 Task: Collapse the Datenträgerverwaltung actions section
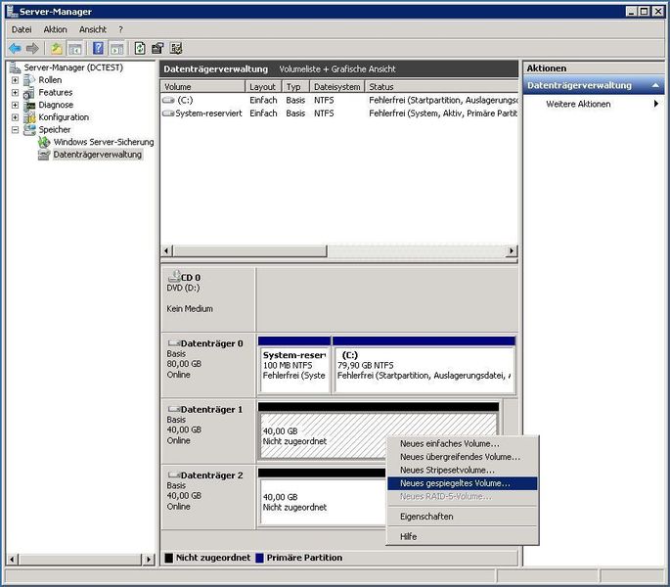(655, 85)
